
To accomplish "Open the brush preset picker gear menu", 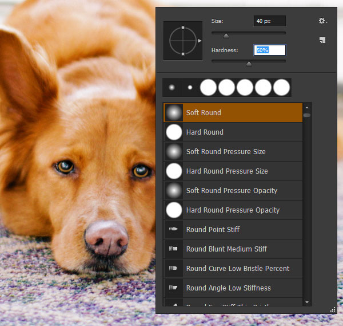I will (x=323, y=21).
